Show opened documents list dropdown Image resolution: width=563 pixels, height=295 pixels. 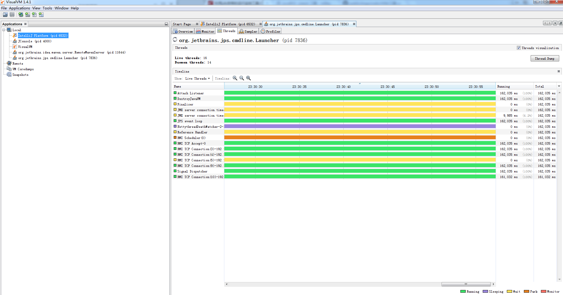click(x=555, y=23)
